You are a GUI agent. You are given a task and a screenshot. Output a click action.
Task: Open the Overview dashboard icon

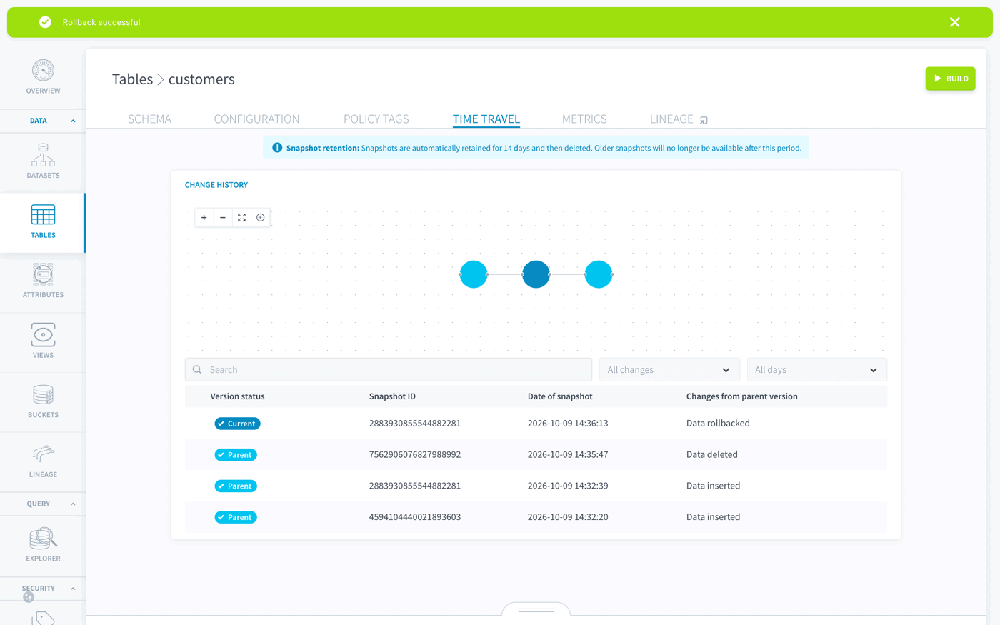(x=43, y=71)
